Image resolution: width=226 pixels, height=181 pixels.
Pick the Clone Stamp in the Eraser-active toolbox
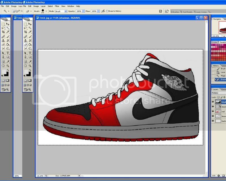click(x=25, y=41)
